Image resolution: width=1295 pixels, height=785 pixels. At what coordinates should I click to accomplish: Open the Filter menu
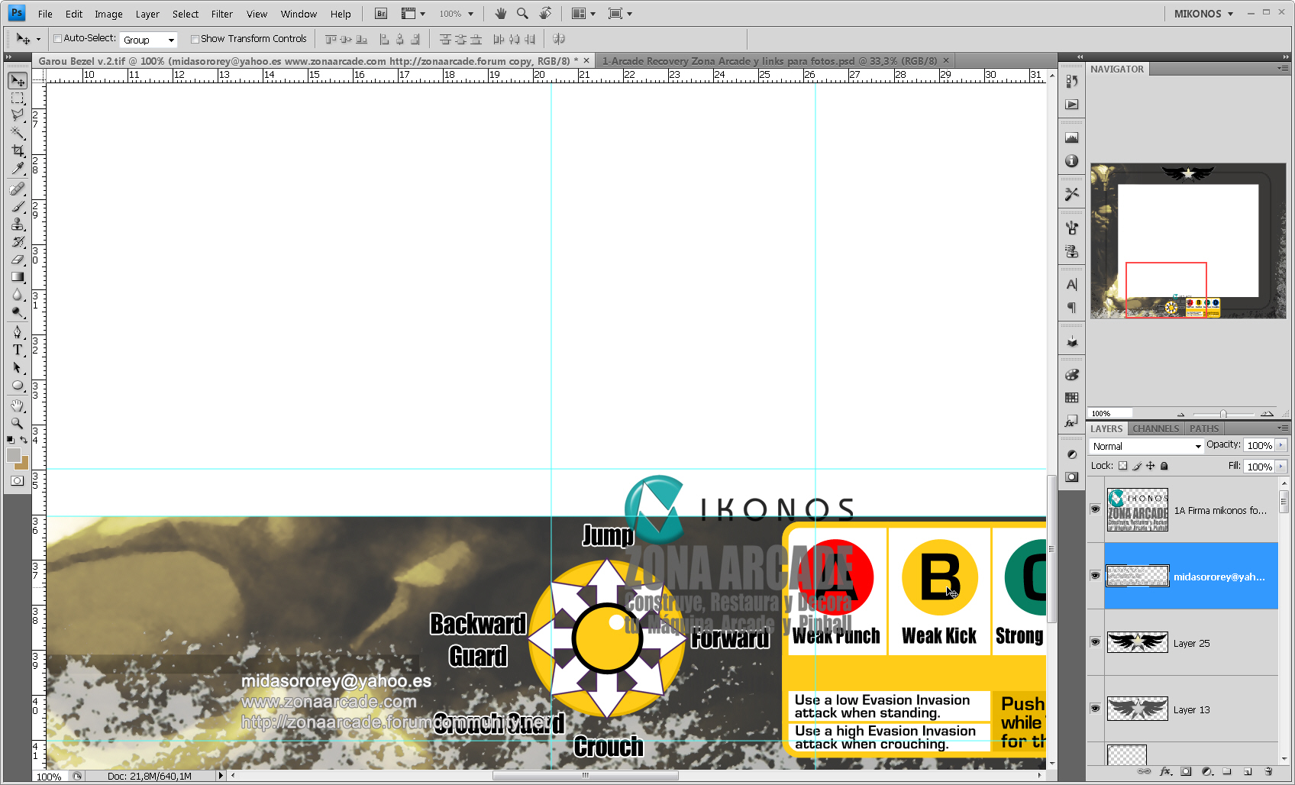222,14
